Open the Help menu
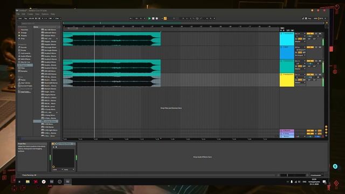345x194 pixels. tap(53, 14)
